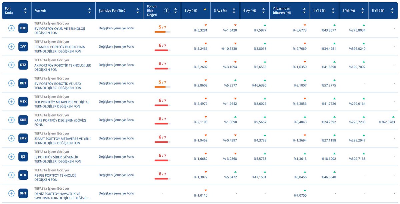The width and height of the screenshot is (400, 204).
Task: Open Kare Portföy Değişken (Döviz) fund
Action: pos(60,122)
